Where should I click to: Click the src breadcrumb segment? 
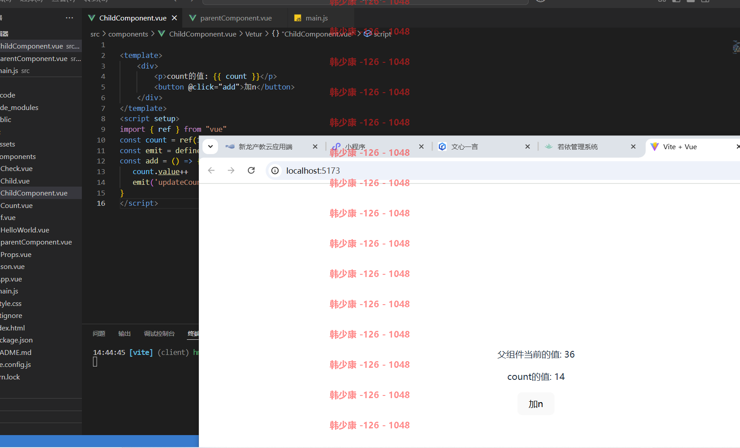pos(95,34)
